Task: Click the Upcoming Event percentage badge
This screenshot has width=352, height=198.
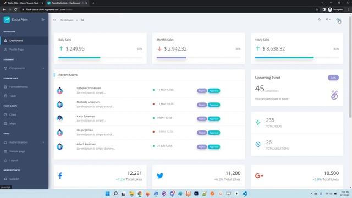Action: (333, 78)
